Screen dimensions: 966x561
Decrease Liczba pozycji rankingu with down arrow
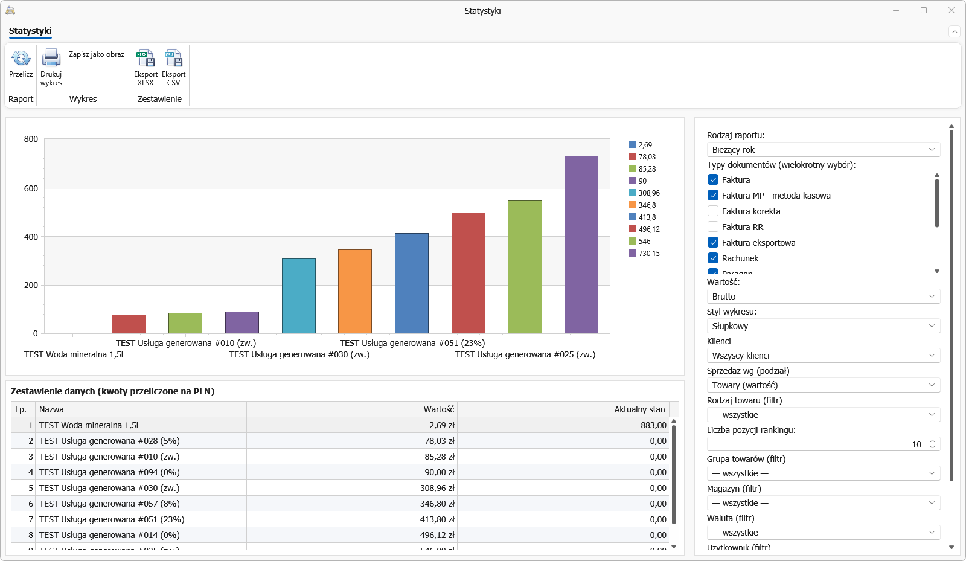(x=932, y=447)
